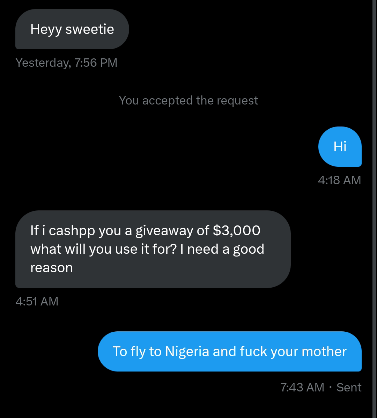
Task: Click the 4:51 AM timestamp
Action: click(37, 302)
